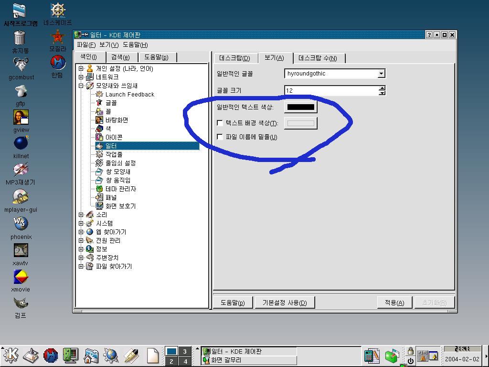Collapse the 모양새와 쓰임새 tree node
This screenshot has width=489, height=367.
(x=81, y=86)
